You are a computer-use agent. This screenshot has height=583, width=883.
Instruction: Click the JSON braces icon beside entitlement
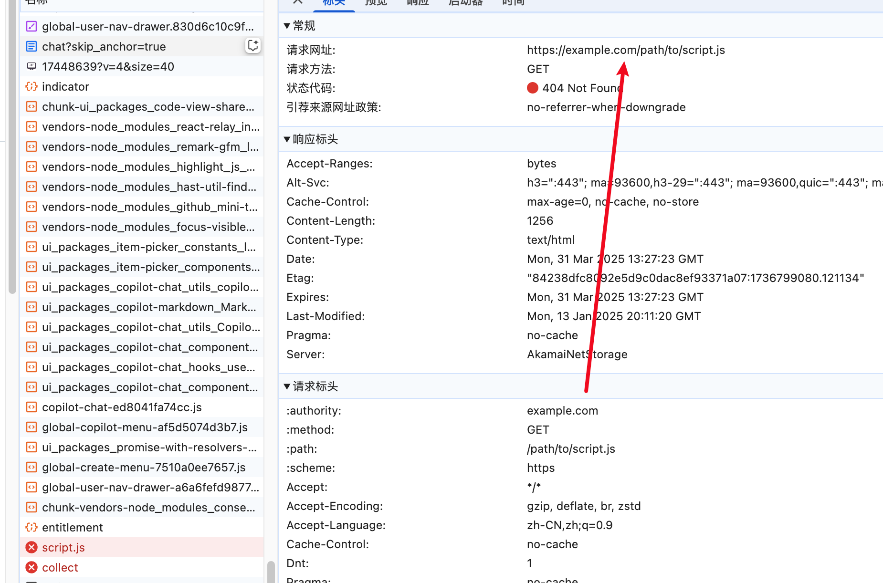pyautogui.click(x=32, y=527)
